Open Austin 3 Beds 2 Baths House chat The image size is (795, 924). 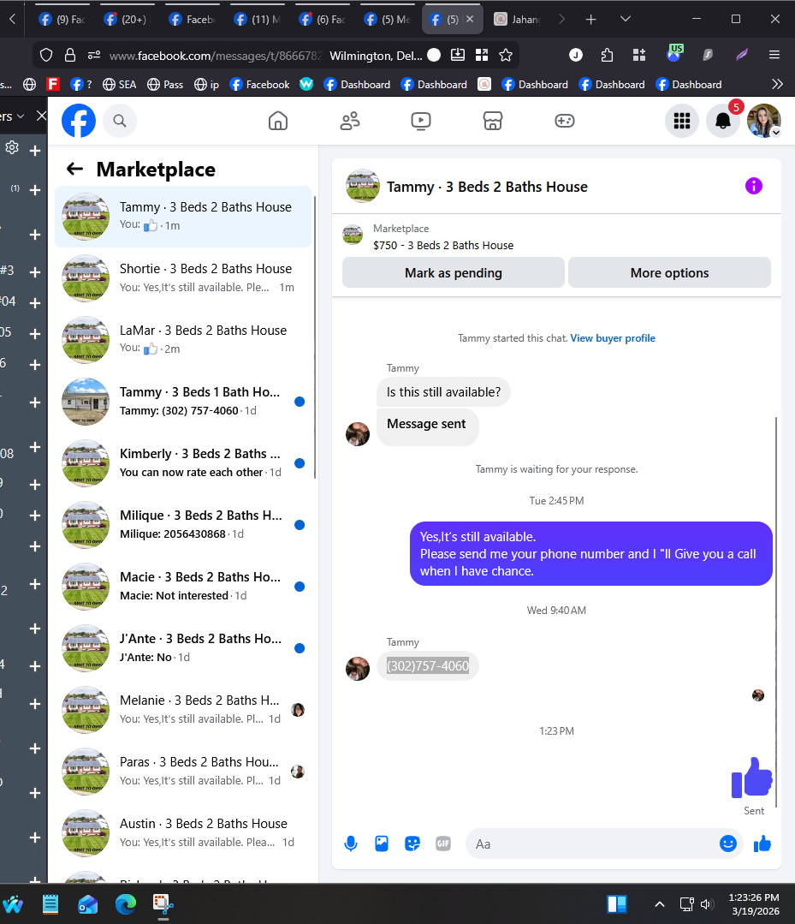point(183,833)
